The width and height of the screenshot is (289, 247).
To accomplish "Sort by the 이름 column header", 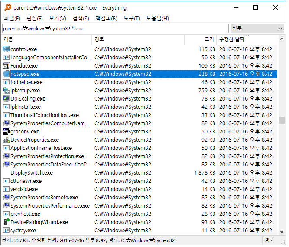I will click(47, 39).
